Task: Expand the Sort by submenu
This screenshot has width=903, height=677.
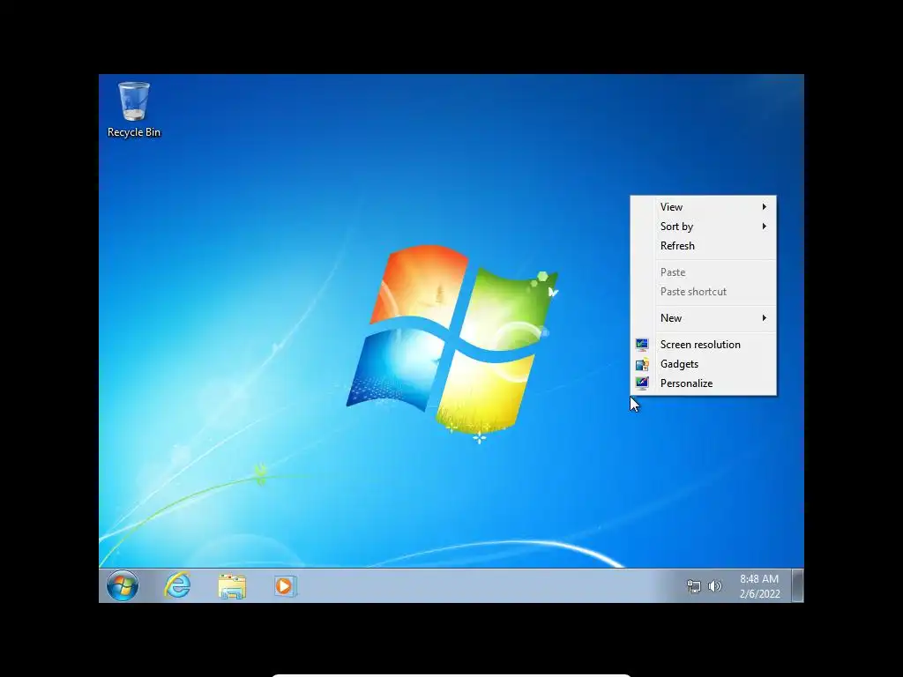Action: click(703, 227)
